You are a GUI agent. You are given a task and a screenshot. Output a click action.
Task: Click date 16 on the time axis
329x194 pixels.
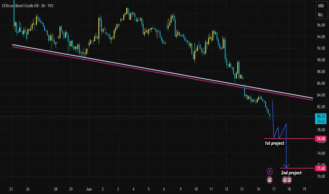click(258, 189)
